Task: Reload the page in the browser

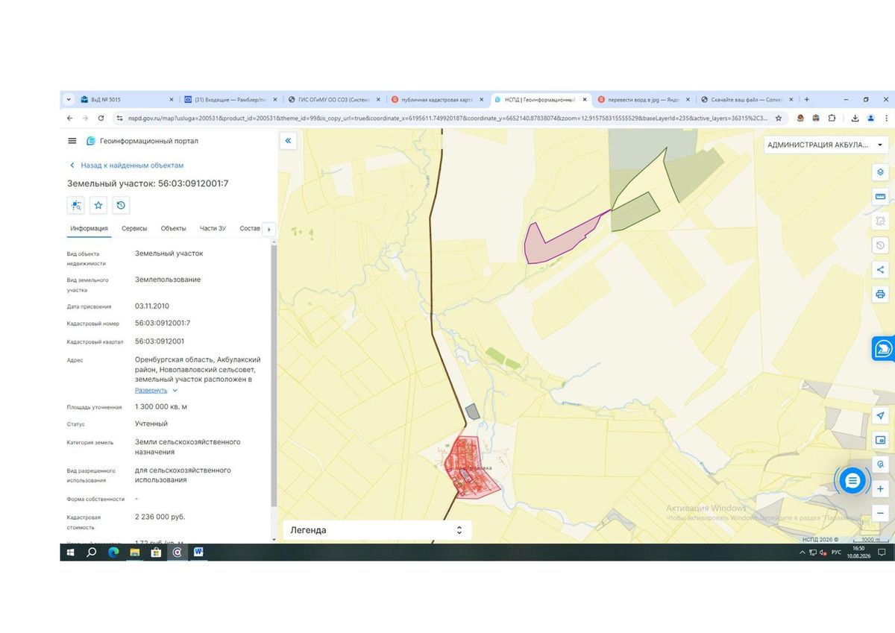Action: point(101,118)
